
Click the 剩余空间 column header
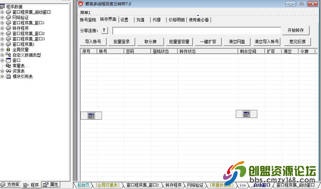click(x=251, y=51)
